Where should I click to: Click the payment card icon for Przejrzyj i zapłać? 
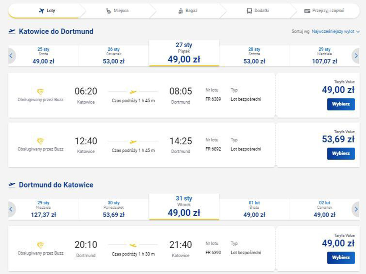click(x=307, y=11)
